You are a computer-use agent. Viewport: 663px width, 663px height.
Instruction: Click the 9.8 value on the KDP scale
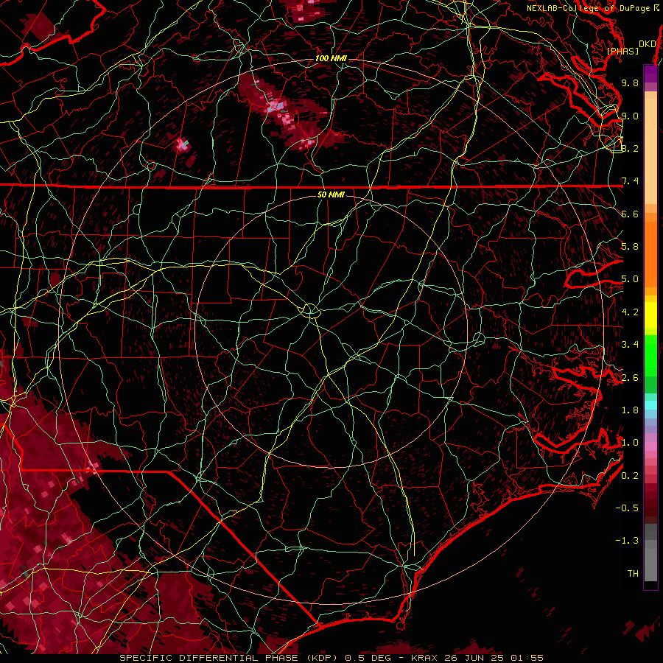coord(630,83)
